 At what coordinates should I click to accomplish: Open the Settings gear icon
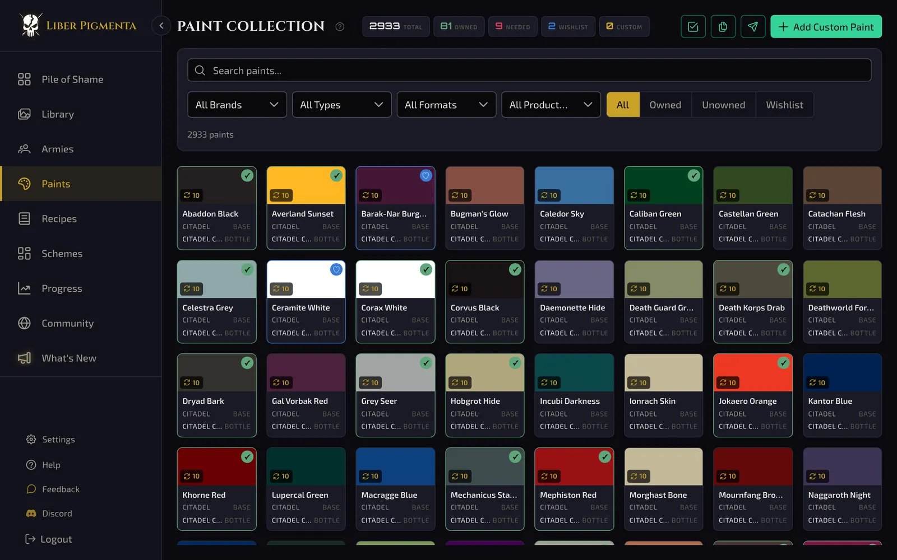[31, 440]
